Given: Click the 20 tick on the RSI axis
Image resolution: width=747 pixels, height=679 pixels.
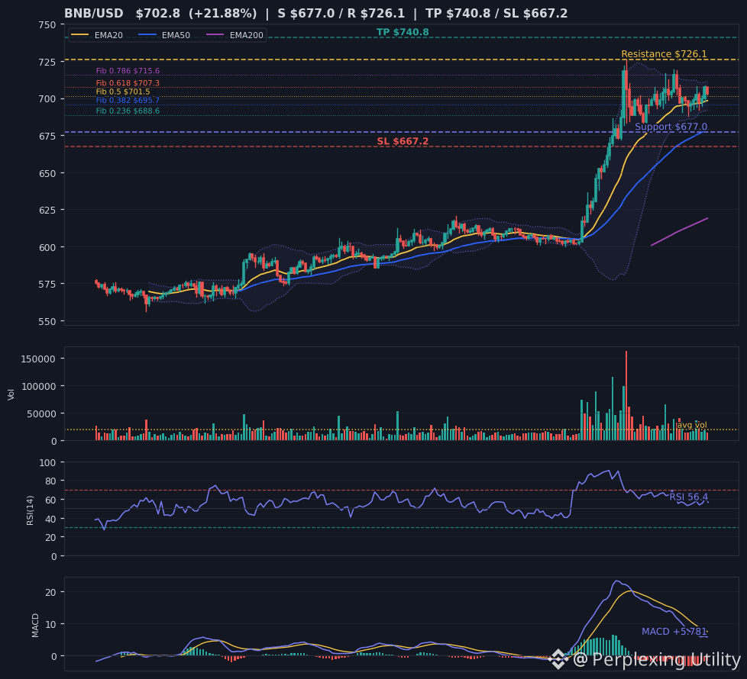Looking at the screenshot, I should click(x=50, y=537).
